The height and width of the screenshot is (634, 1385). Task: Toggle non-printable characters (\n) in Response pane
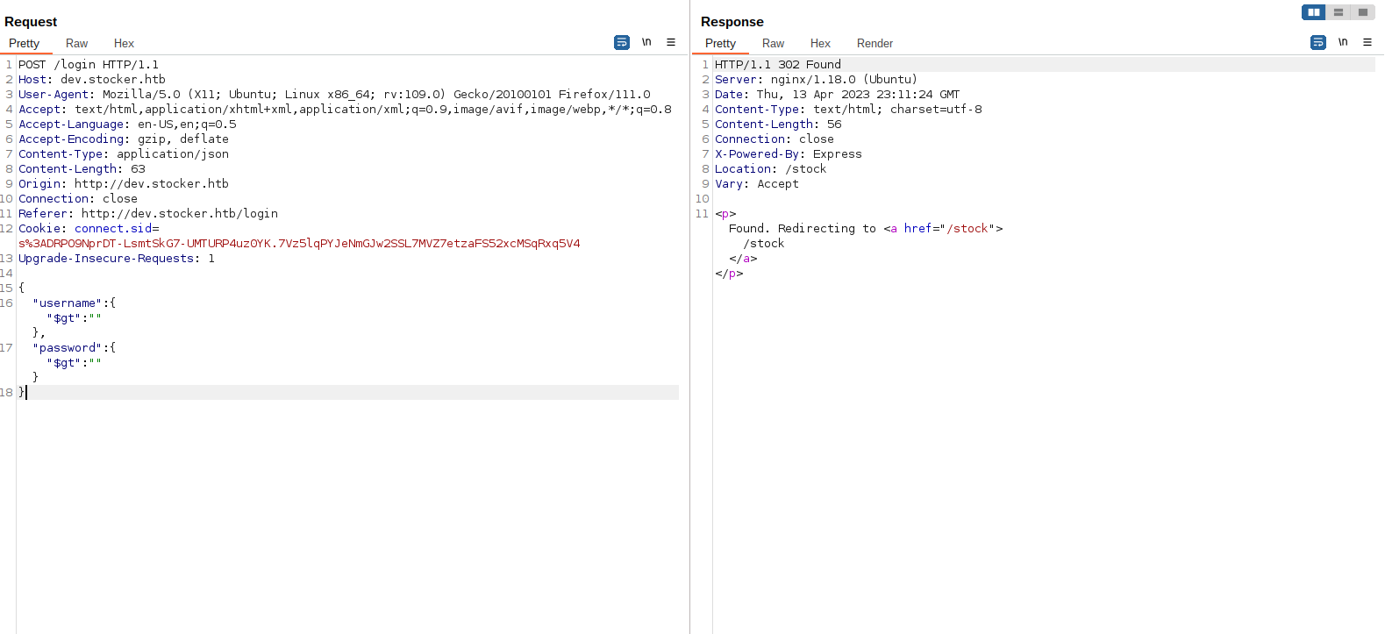[1343, 42]
